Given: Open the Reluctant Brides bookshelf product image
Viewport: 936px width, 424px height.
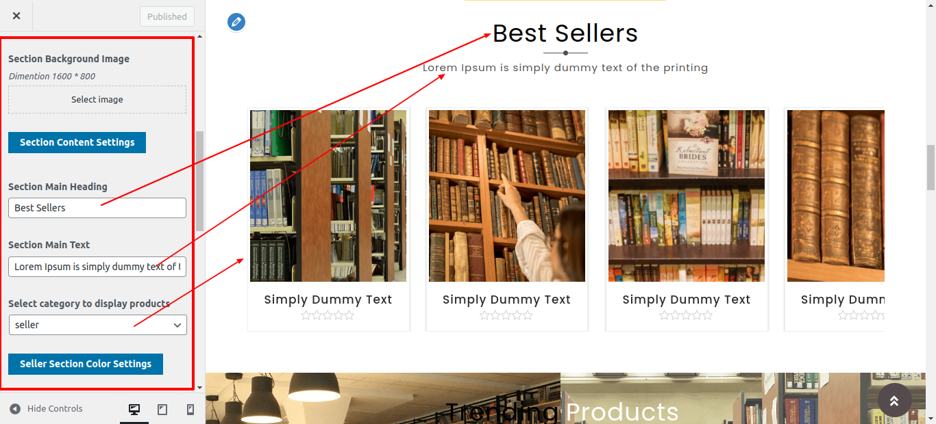Looking at the screenshot, I should (687, 196).
